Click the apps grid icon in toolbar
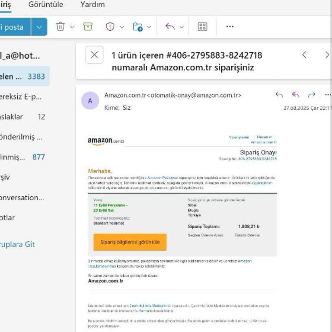The image size is (332, 332). coord(202,27)
